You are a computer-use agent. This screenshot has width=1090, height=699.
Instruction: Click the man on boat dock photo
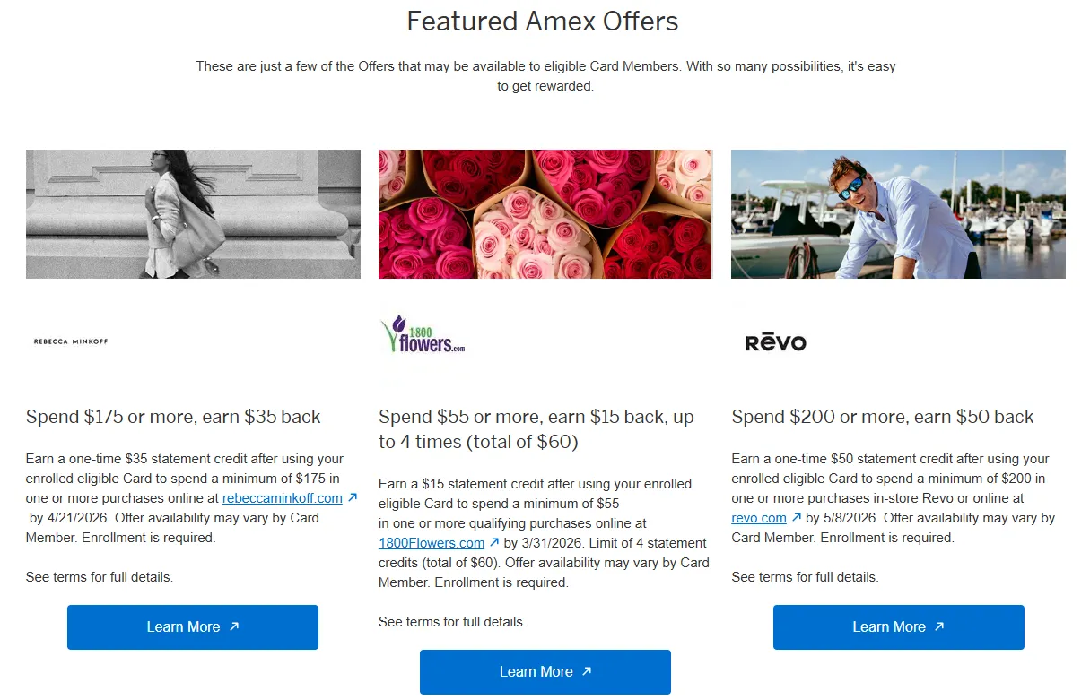coord(898,214)
